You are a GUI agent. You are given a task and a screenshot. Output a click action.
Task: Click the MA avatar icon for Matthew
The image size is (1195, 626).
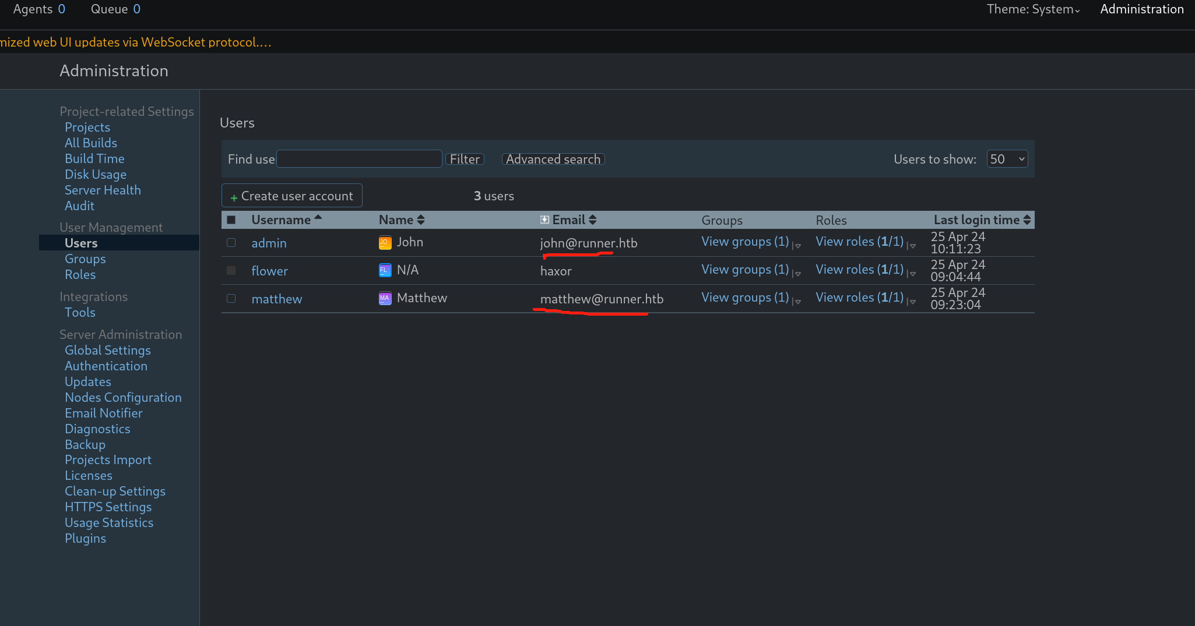click(385, 298)
